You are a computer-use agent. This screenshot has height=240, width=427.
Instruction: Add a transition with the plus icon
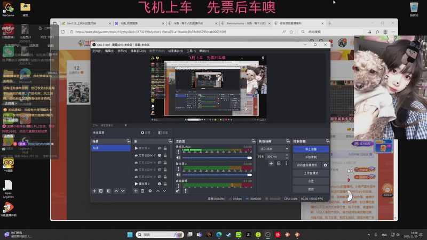pos(271,163)
